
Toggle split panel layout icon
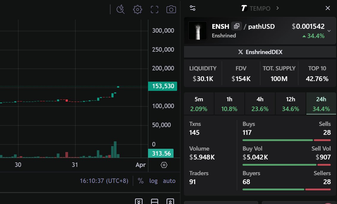[x=155, y=201]
